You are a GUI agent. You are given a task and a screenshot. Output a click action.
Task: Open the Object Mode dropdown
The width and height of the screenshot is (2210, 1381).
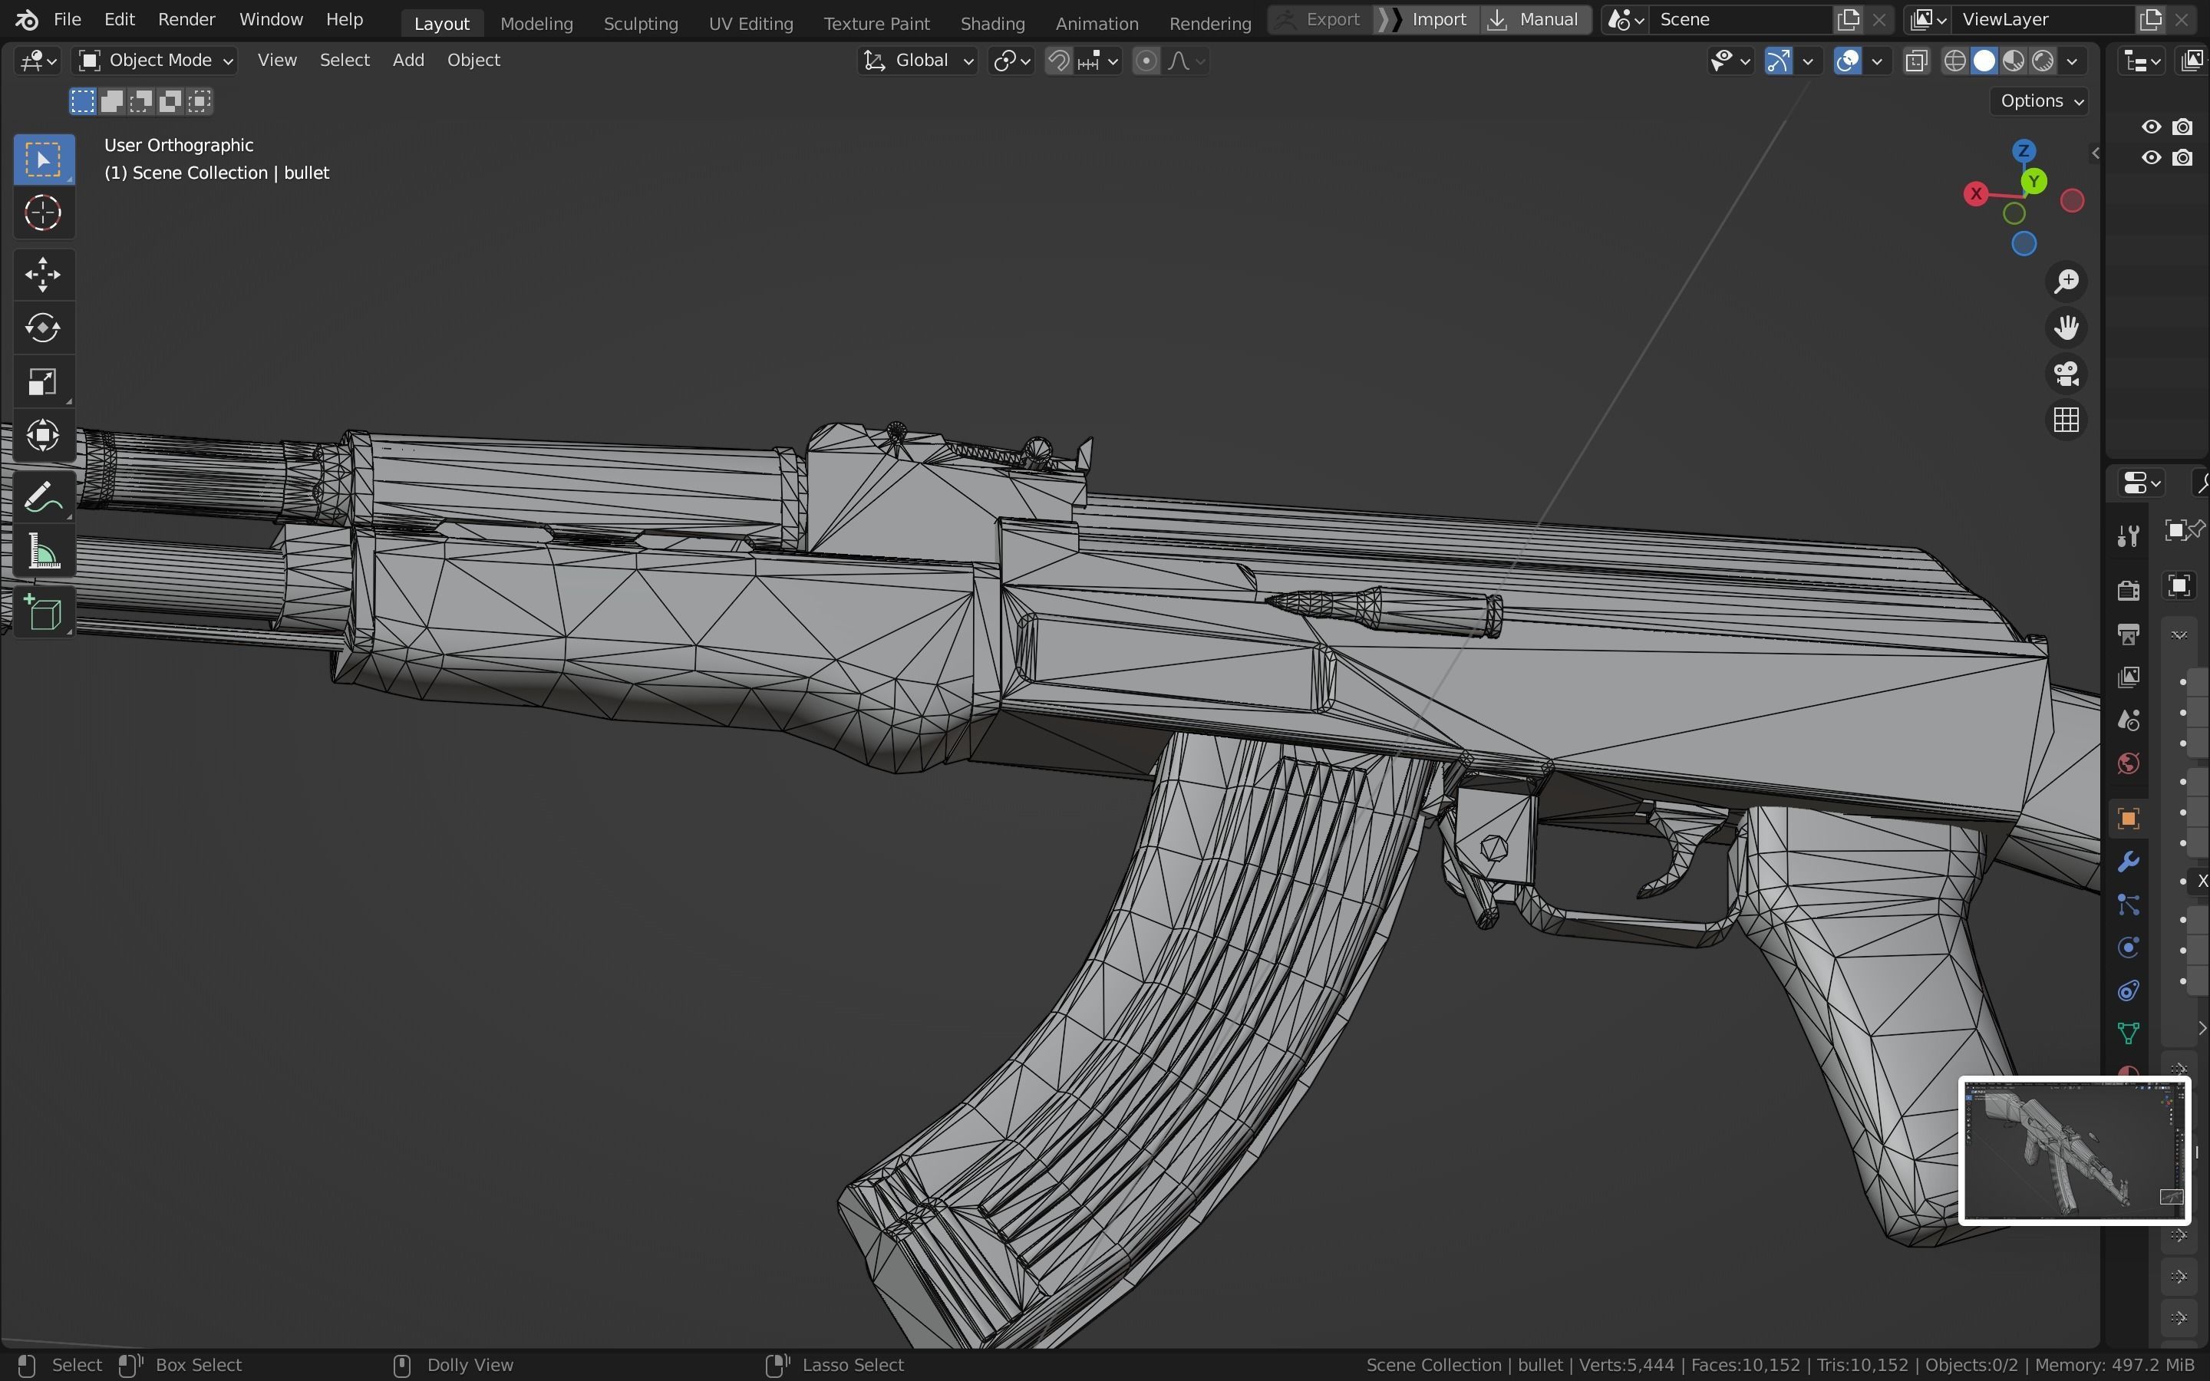(x=155, y=61)
